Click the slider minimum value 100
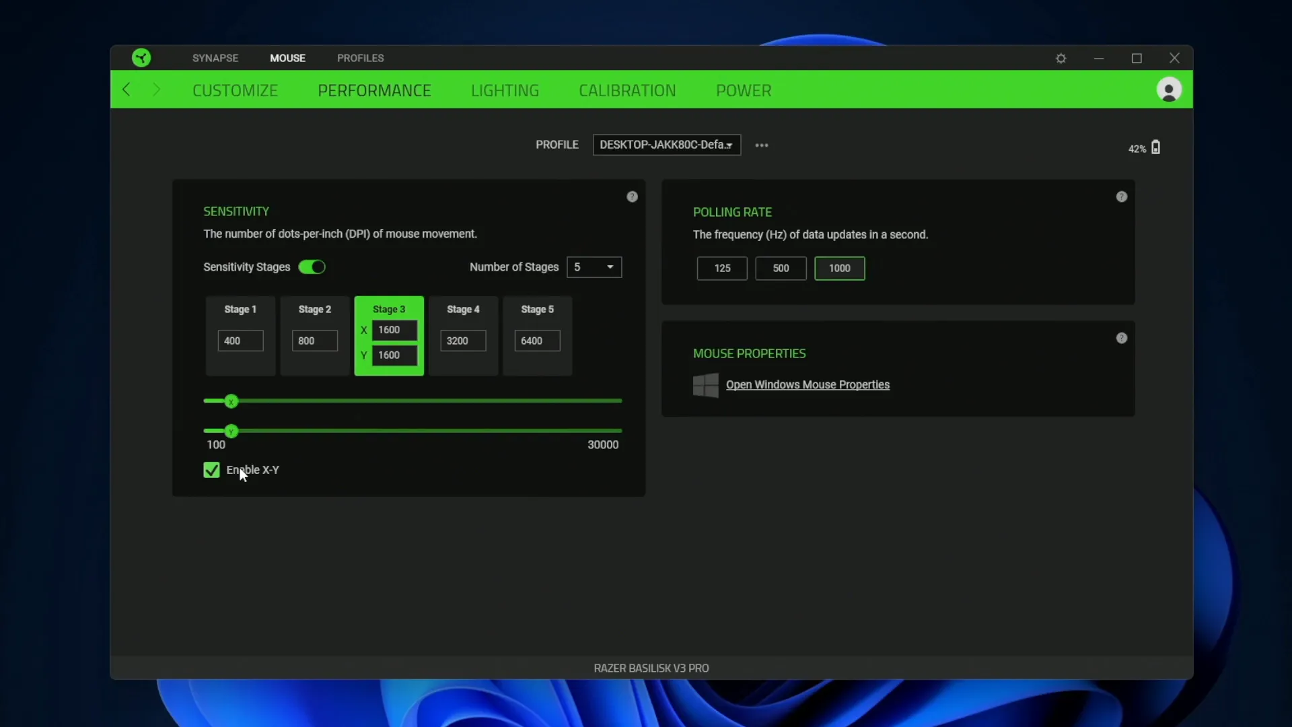 (216, 445)
